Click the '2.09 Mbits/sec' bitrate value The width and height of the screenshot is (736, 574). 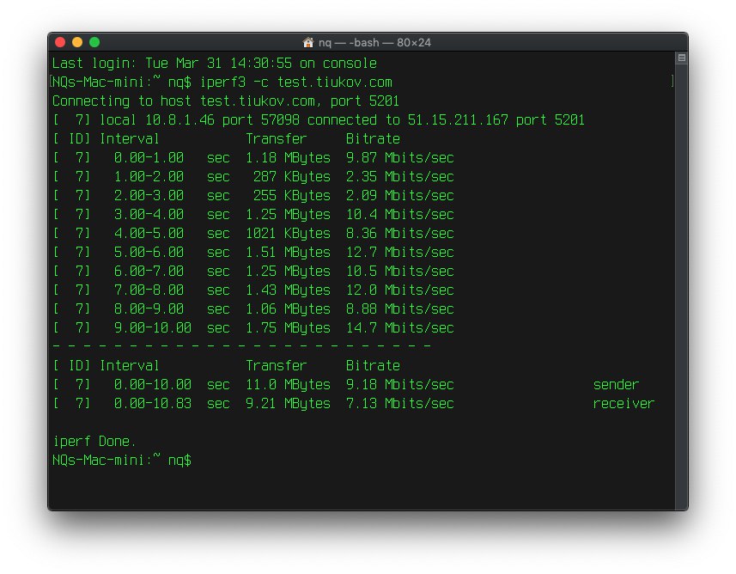pos(400,195)
